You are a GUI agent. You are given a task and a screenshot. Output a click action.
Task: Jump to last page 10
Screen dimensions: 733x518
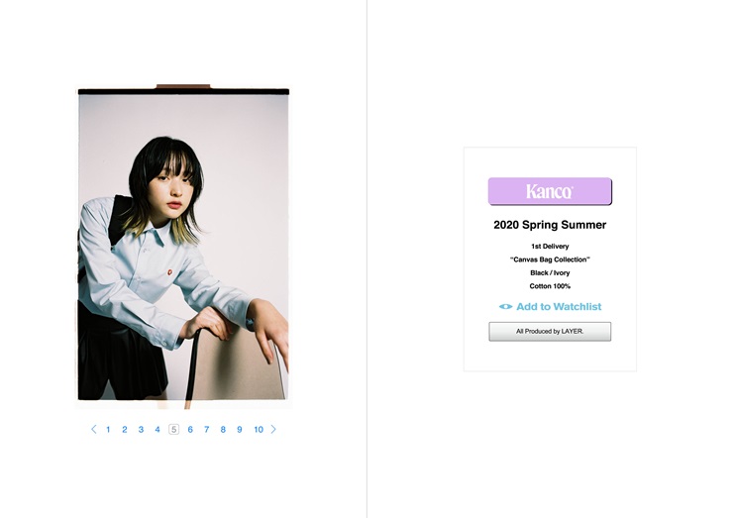click(x=259, y=429)
